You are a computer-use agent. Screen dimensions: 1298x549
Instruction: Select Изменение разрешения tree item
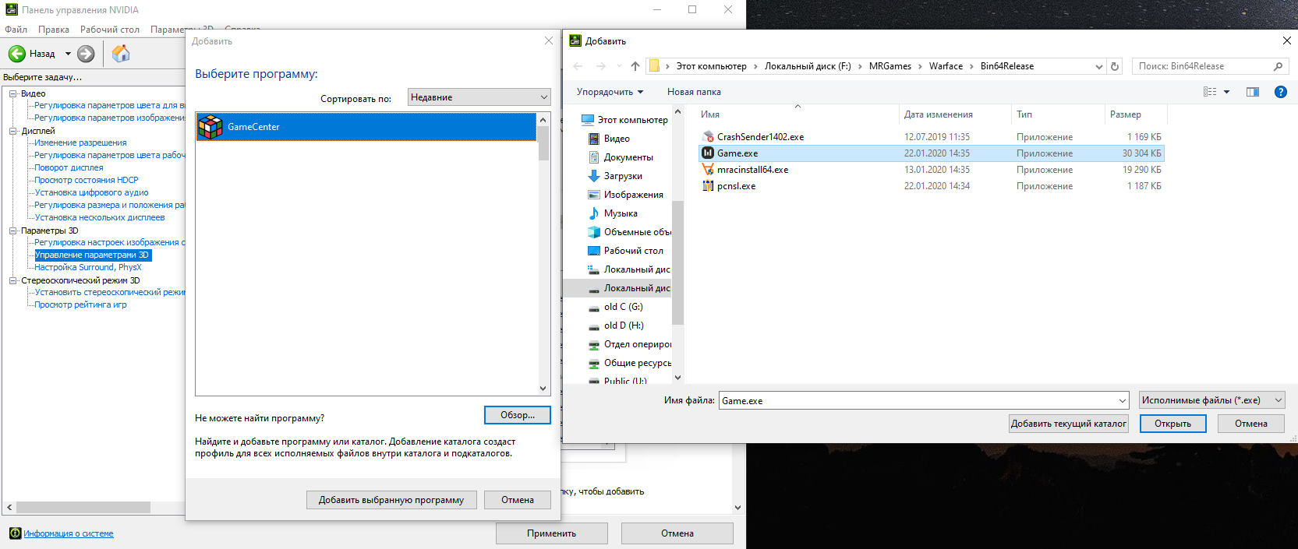coord(80,143)
